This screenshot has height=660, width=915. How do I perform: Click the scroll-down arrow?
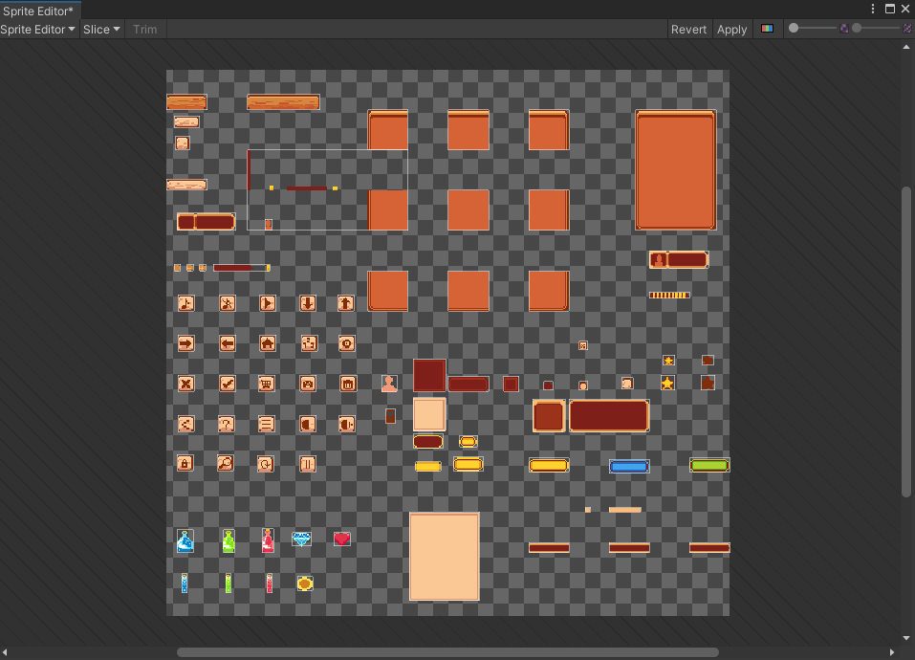point(906,638)
